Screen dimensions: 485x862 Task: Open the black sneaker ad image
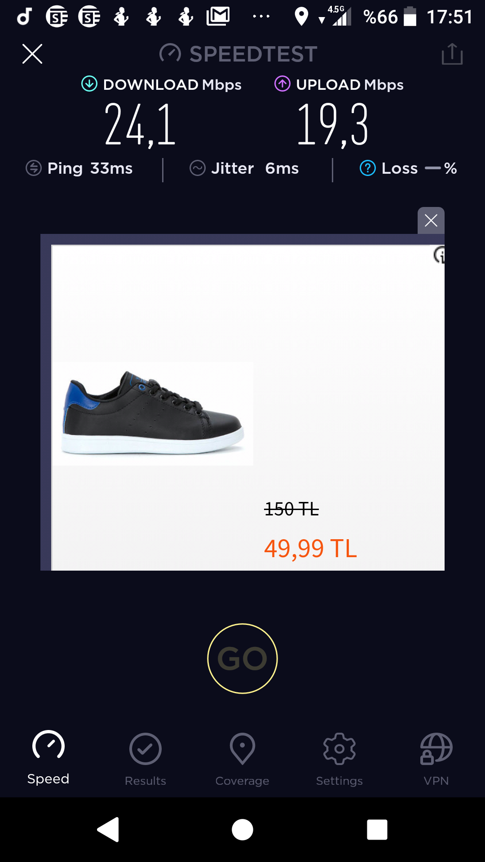click(x=153, y=413)
